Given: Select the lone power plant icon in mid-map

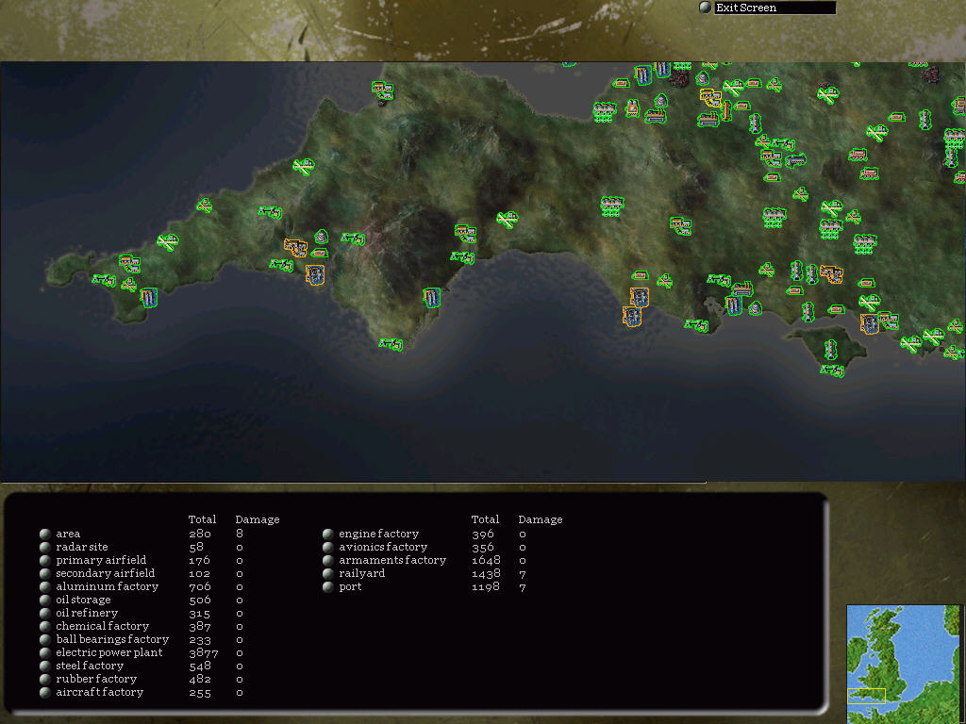Looking at the screenshot, I should click(x=611, y=206).
